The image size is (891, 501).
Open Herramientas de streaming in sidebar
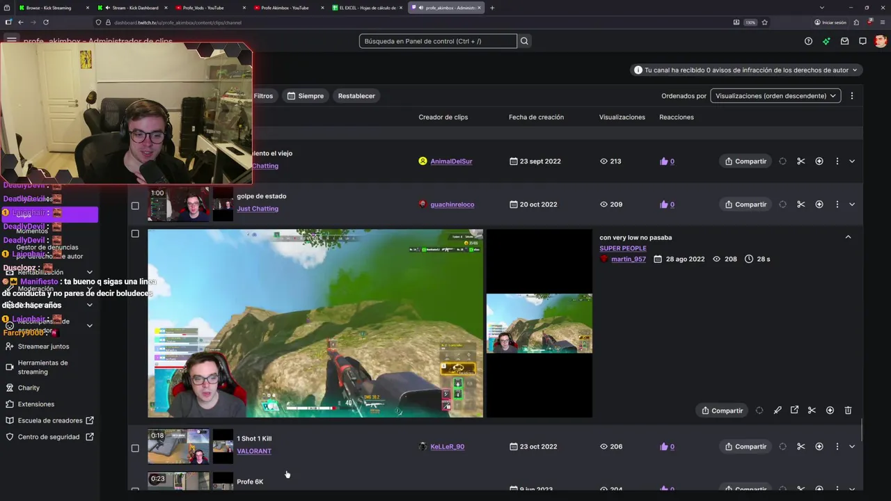[42, 367]
